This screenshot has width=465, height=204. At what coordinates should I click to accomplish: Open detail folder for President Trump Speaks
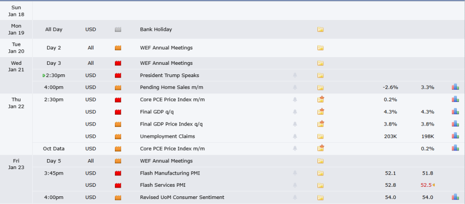click(320, 75)
